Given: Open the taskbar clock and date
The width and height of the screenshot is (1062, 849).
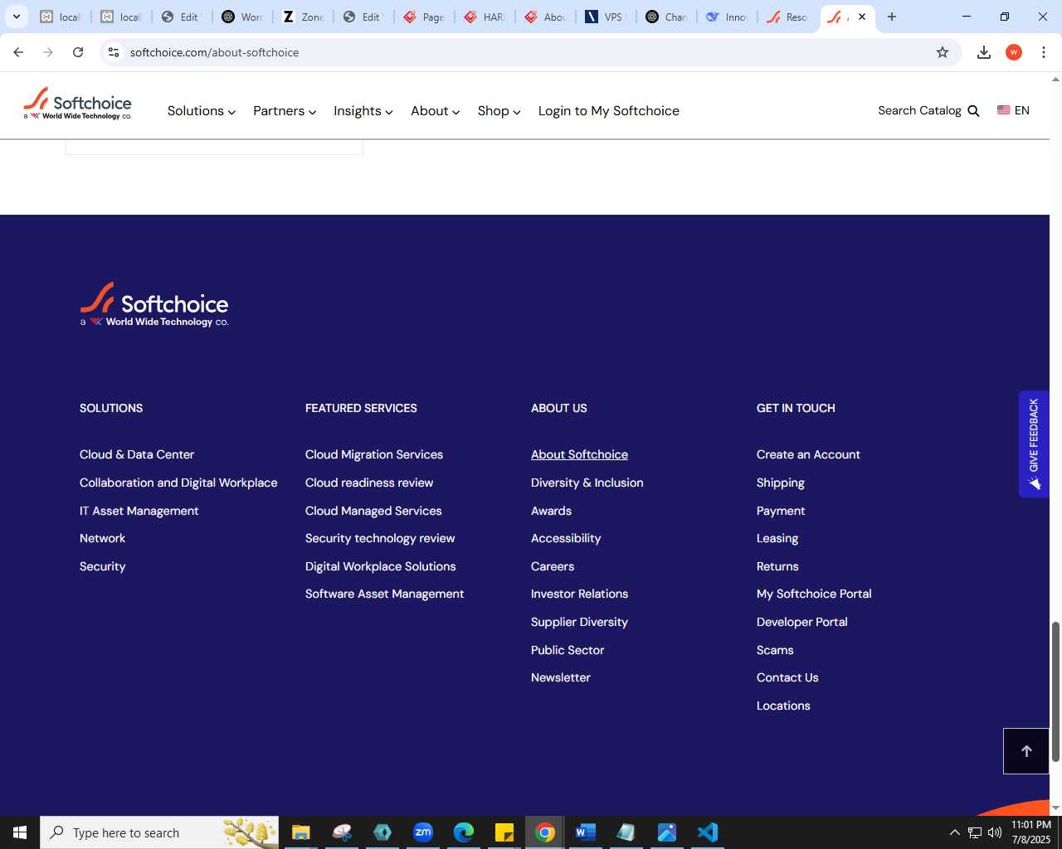Looking at the screenshot, I should click(1031, 832).
